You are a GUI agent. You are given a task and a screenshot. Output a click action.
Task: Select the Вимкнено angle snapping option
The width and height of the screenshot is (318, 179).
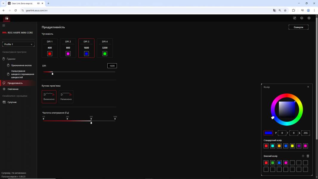click(49, 97)
